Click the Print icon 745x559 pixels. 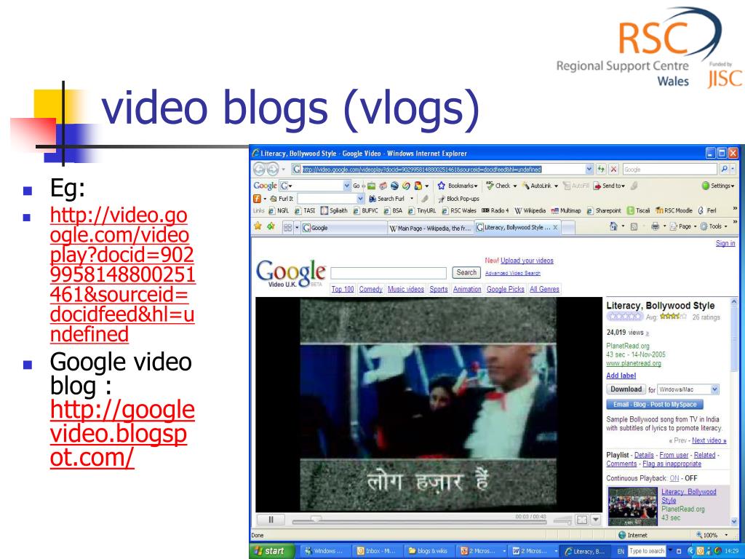(x=655, y=227)
